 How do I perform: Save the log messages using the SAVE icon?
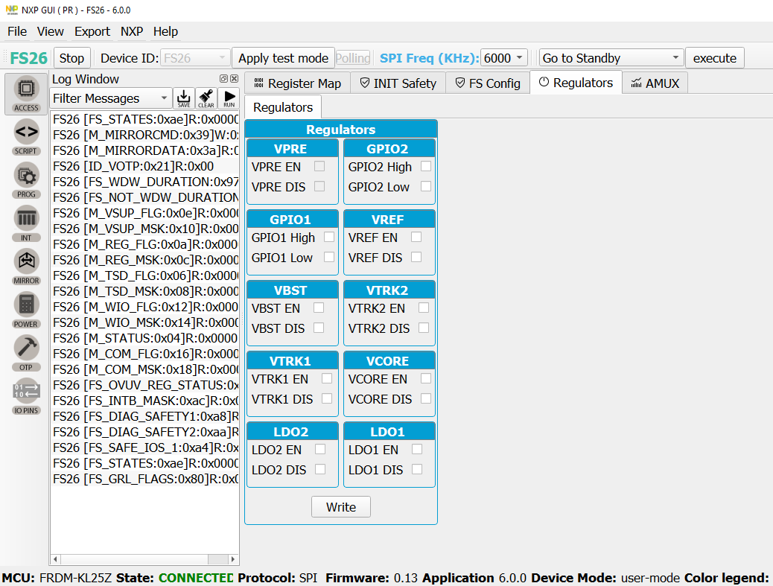tap(184, 98)
